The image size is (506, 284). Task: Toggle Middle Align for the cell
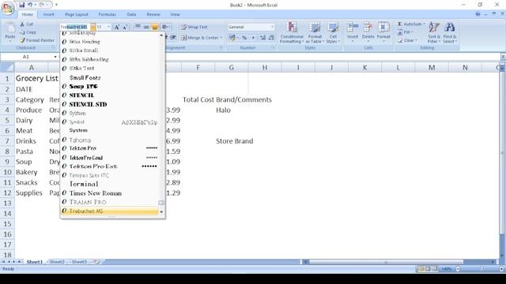pos(146,27)
